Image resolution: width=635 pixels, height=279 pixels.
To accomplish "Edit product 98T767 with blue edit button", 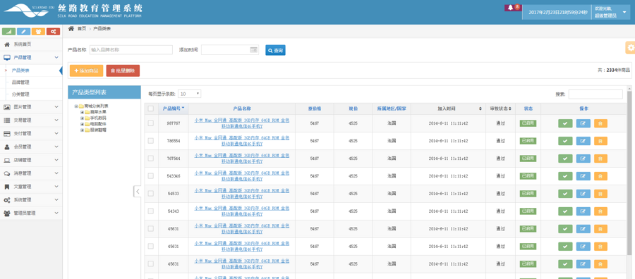I will (x=583, y=123).
